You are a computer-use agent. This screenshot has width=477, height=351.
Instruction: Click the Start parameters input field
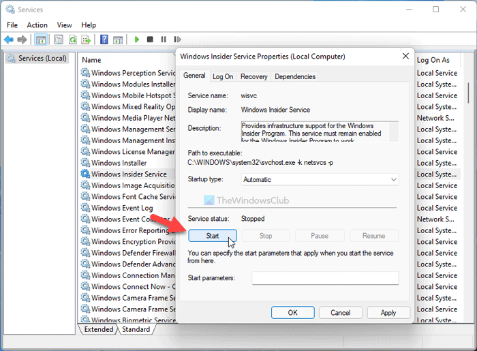tap(325, 278)
